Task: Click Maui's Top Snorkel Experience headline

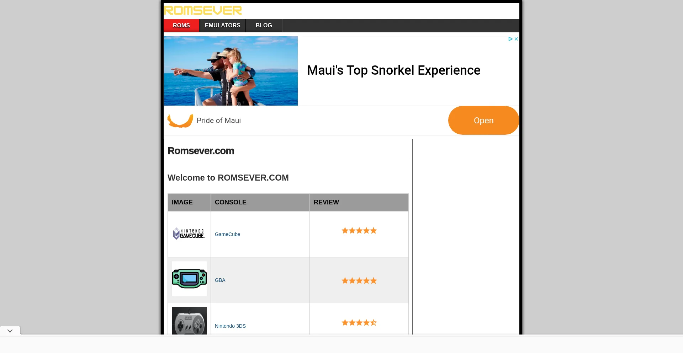Action: tap(393, 70)
